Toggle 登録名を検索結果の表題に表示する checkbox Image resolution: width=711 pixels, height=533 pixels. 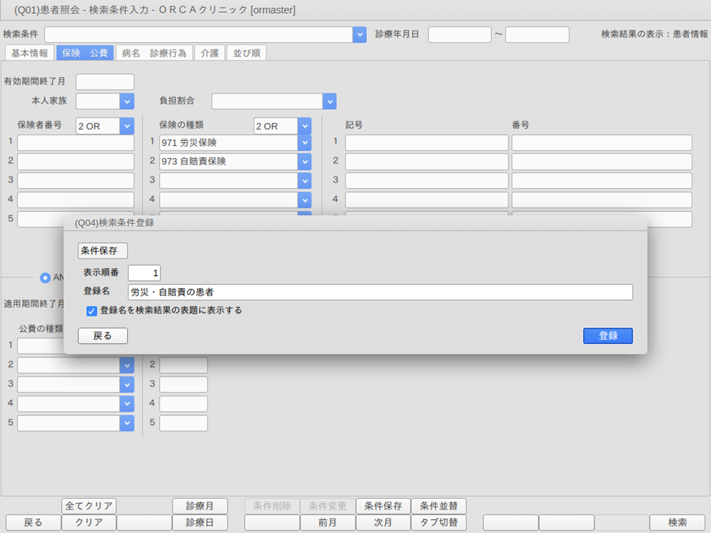91,311
